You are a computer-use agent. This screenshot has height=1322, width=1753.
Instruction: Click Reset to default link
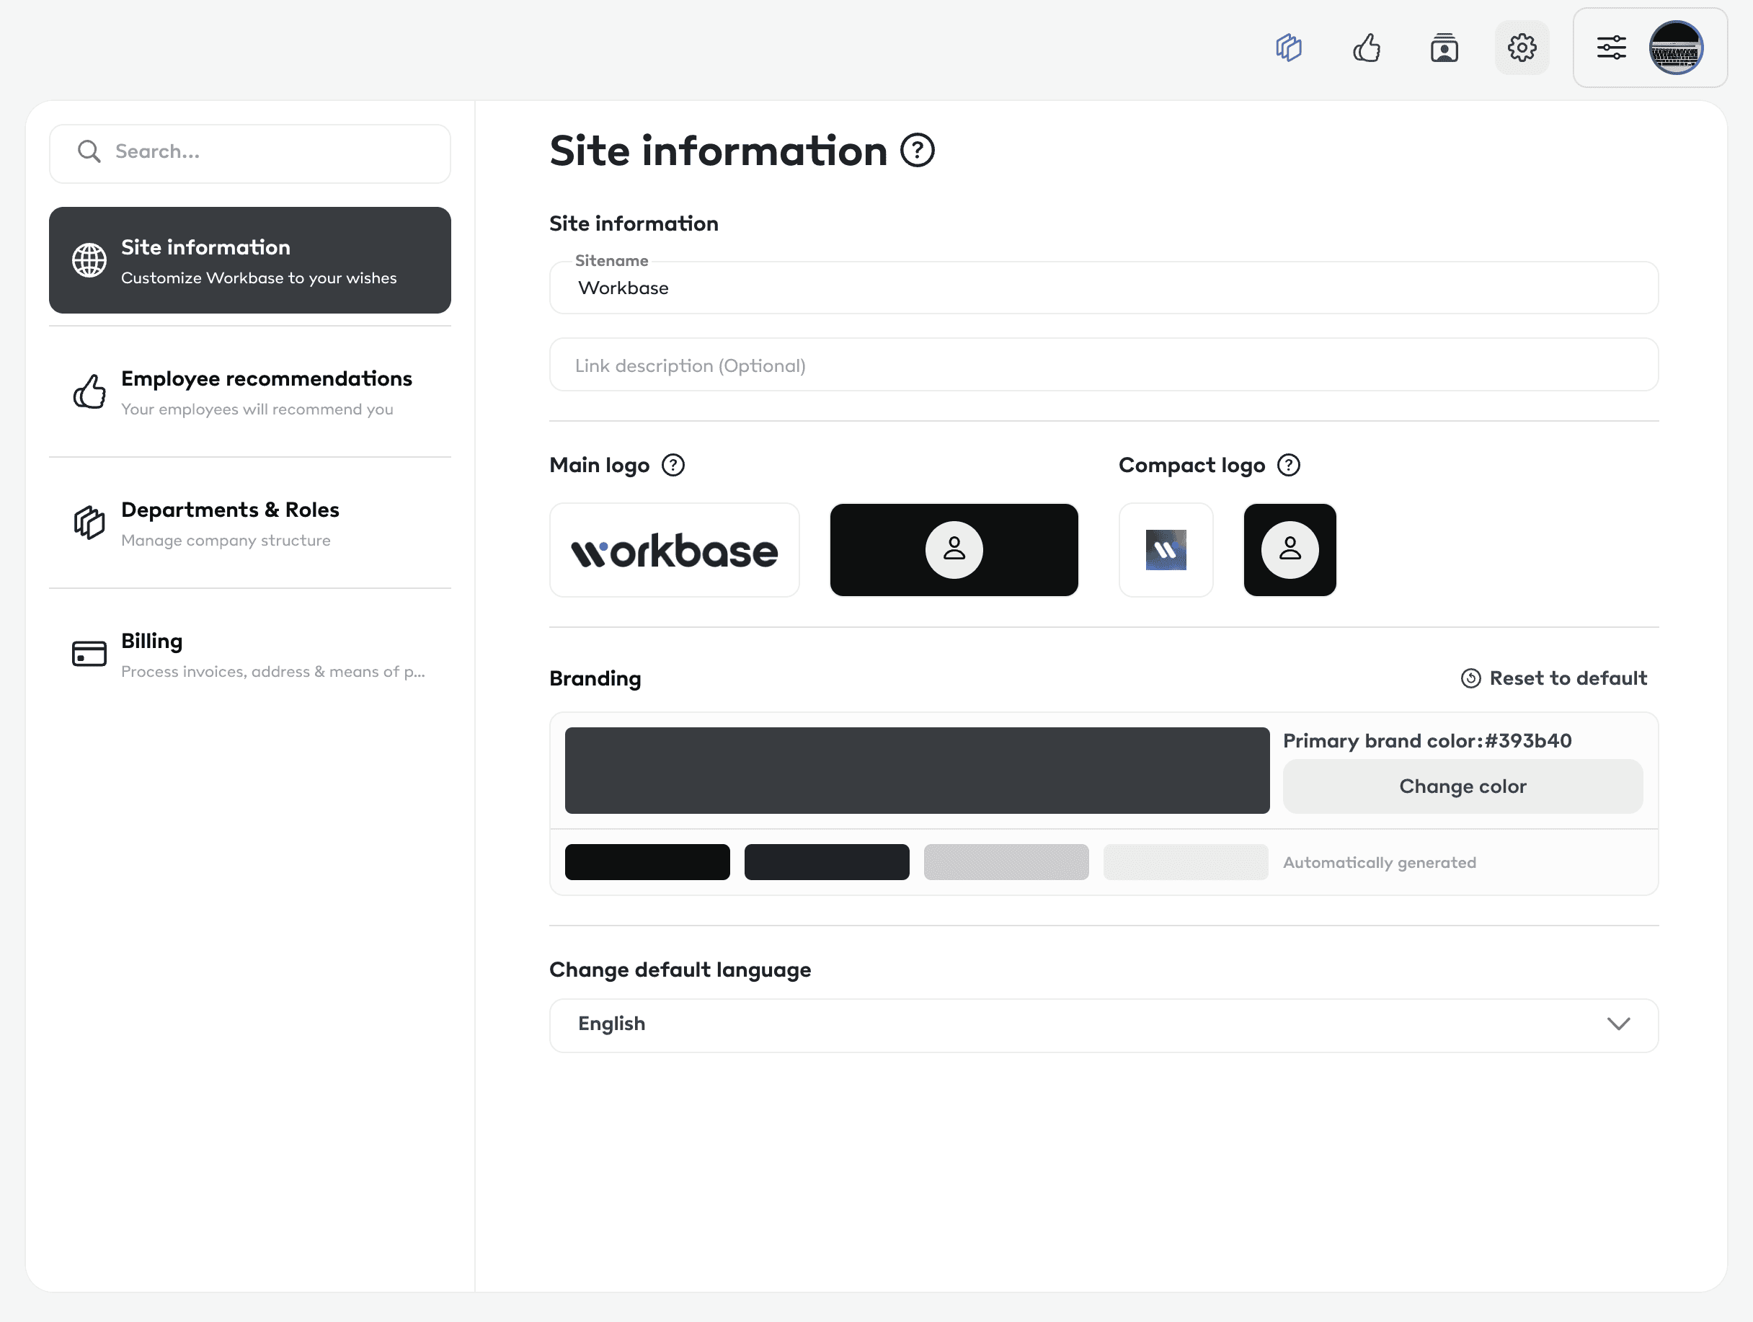pos(1554,678)
